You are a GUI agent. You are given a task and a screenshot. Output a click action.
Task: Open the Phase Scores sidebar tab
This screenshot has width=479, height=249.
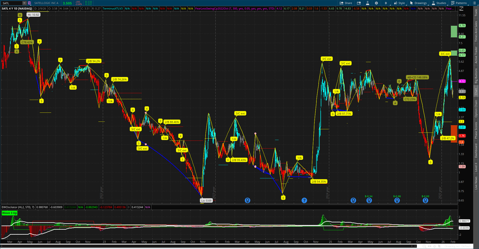click(475, 130)
